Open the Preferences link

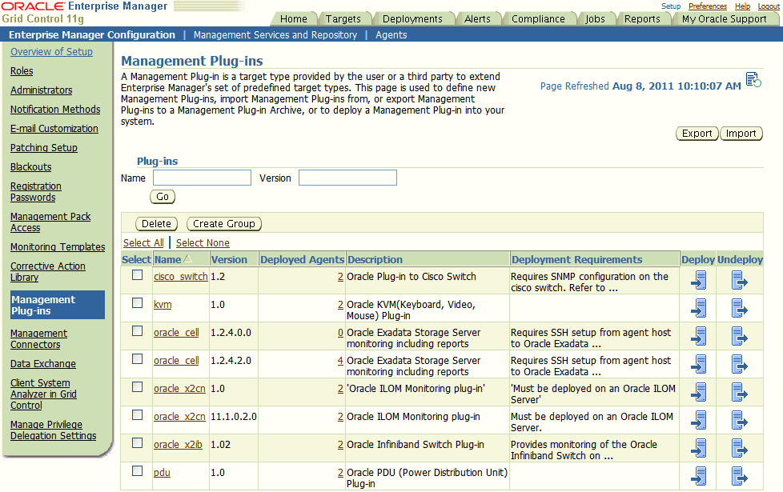coord(708,6)
